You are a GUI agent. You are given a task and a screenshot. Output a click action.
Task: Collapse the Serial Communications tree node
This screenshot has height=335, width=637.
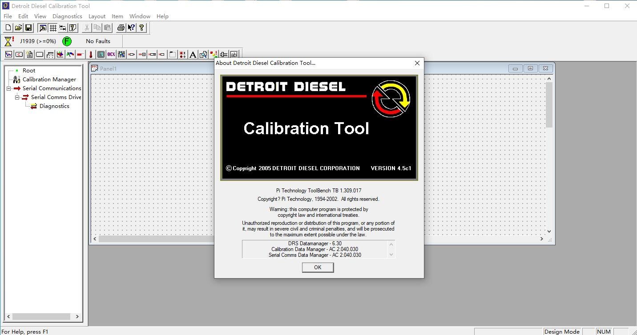pos(8,88)
